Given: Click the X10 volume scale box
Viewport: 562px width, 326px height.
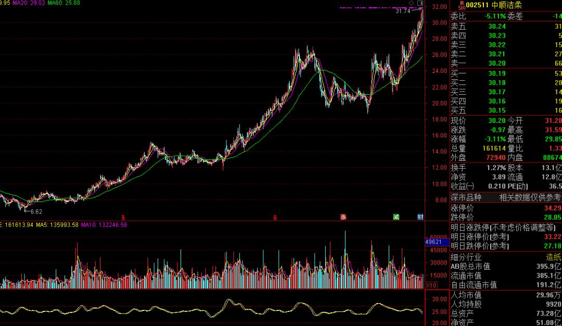Looking at the screenshot, I should [x=431, y=285].
